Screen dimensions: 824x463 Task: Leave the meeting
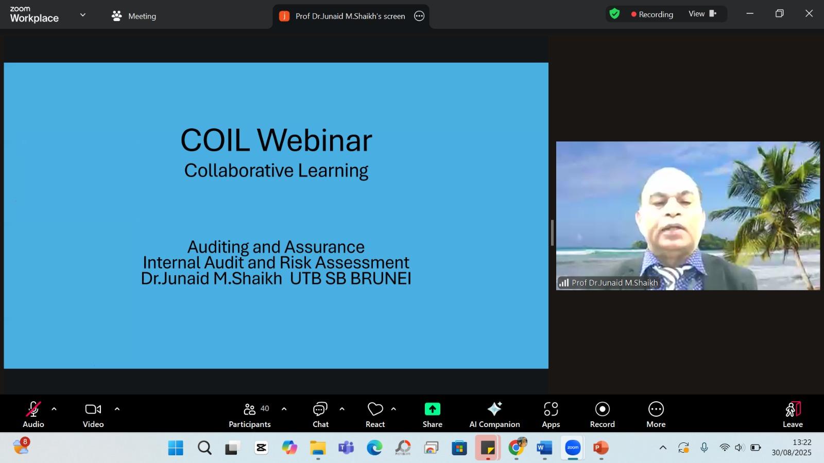[x=793, y=415]
